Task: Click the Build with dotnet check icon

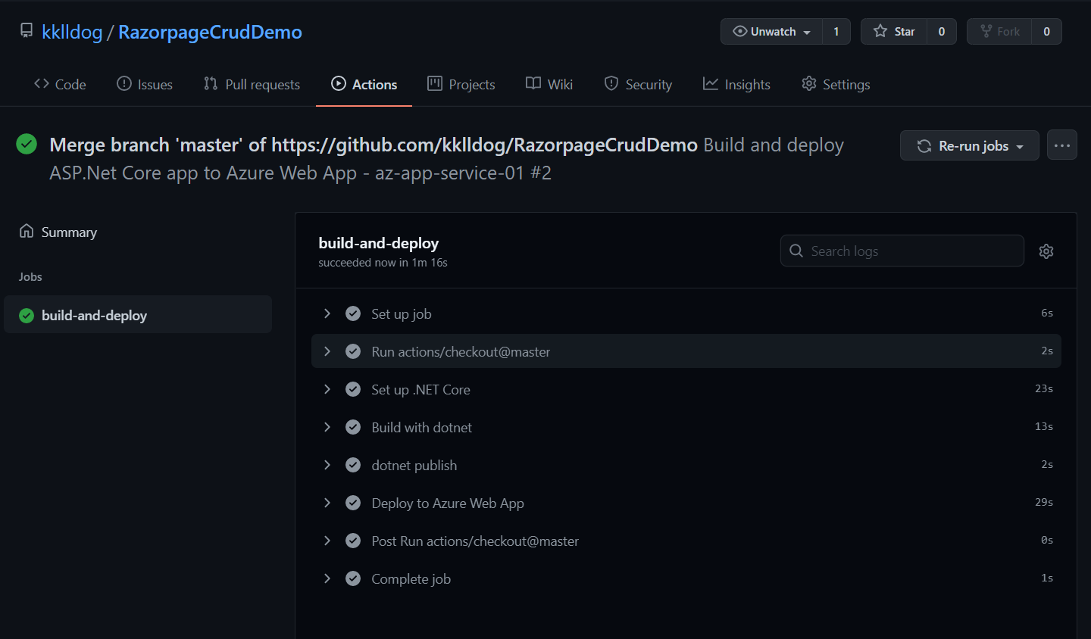Action: 353,427
